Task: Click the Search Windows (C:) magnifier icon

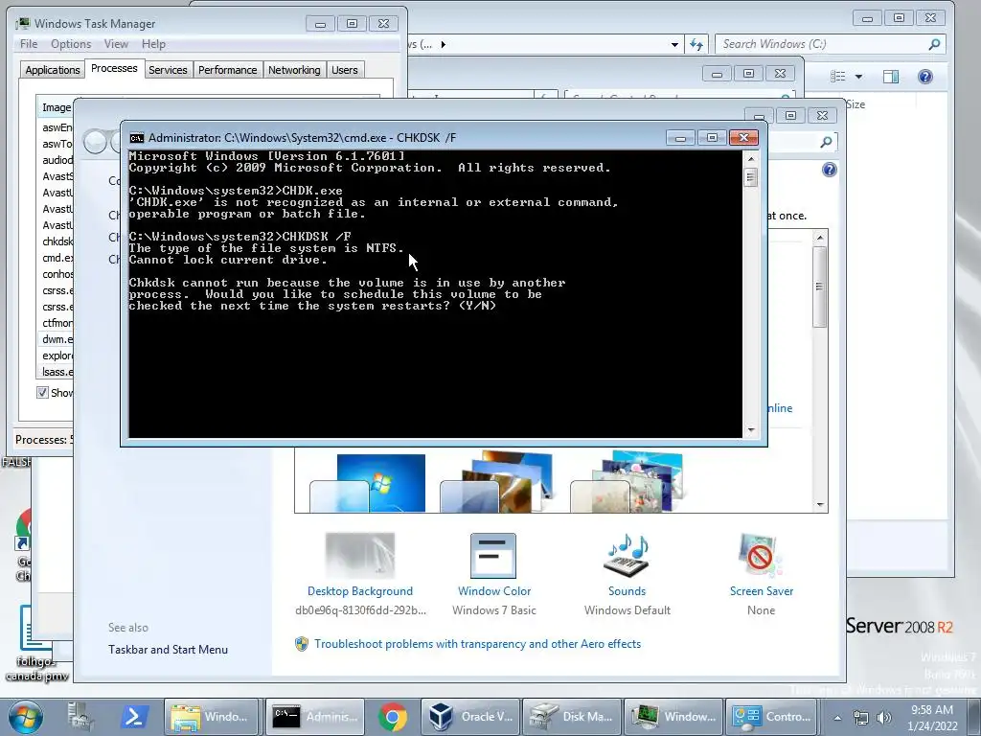Action: click(x=935, y=44)
